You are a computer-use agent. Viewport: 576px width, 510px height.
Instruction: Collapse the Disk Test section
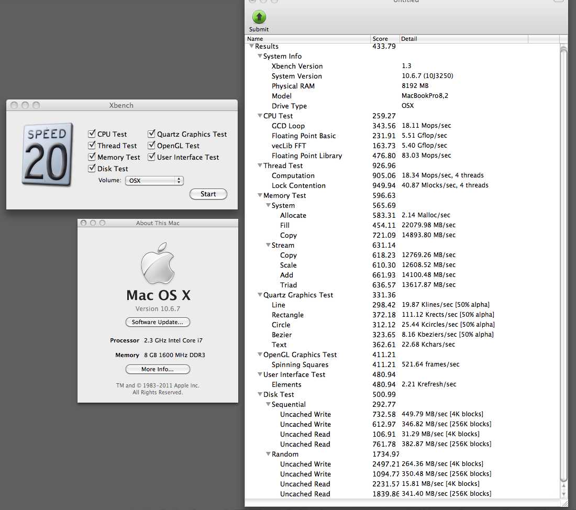260,394
